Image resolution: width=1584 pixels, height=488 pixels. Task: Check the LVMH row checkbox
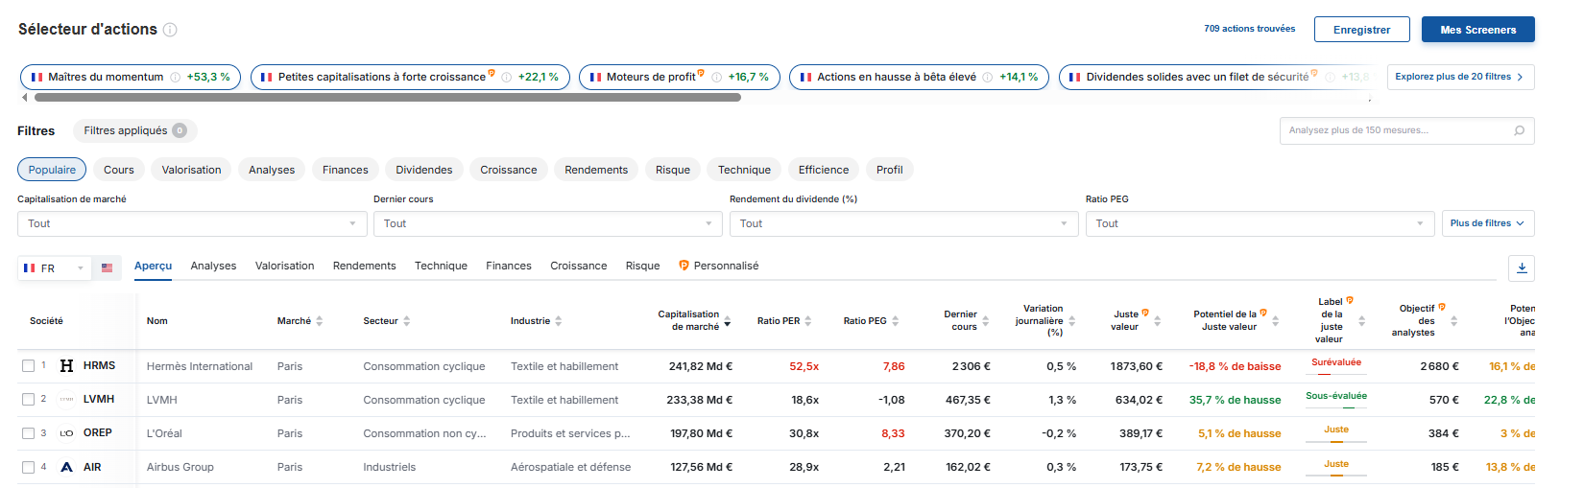(x=28, y=400)
